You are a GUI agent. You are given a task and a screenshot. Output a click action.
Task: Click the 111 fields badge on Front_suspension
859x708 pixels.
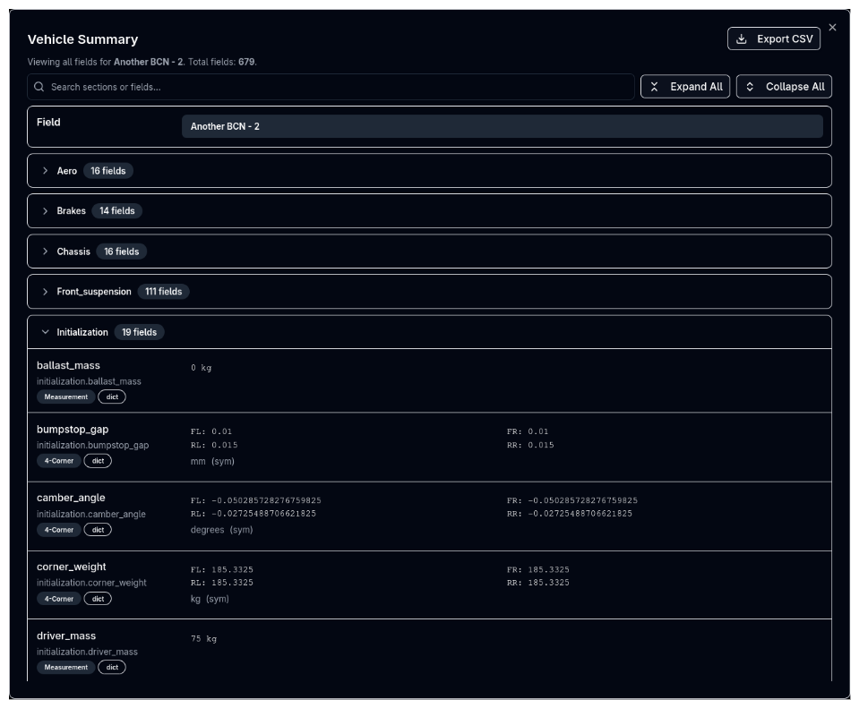point(164,291)
